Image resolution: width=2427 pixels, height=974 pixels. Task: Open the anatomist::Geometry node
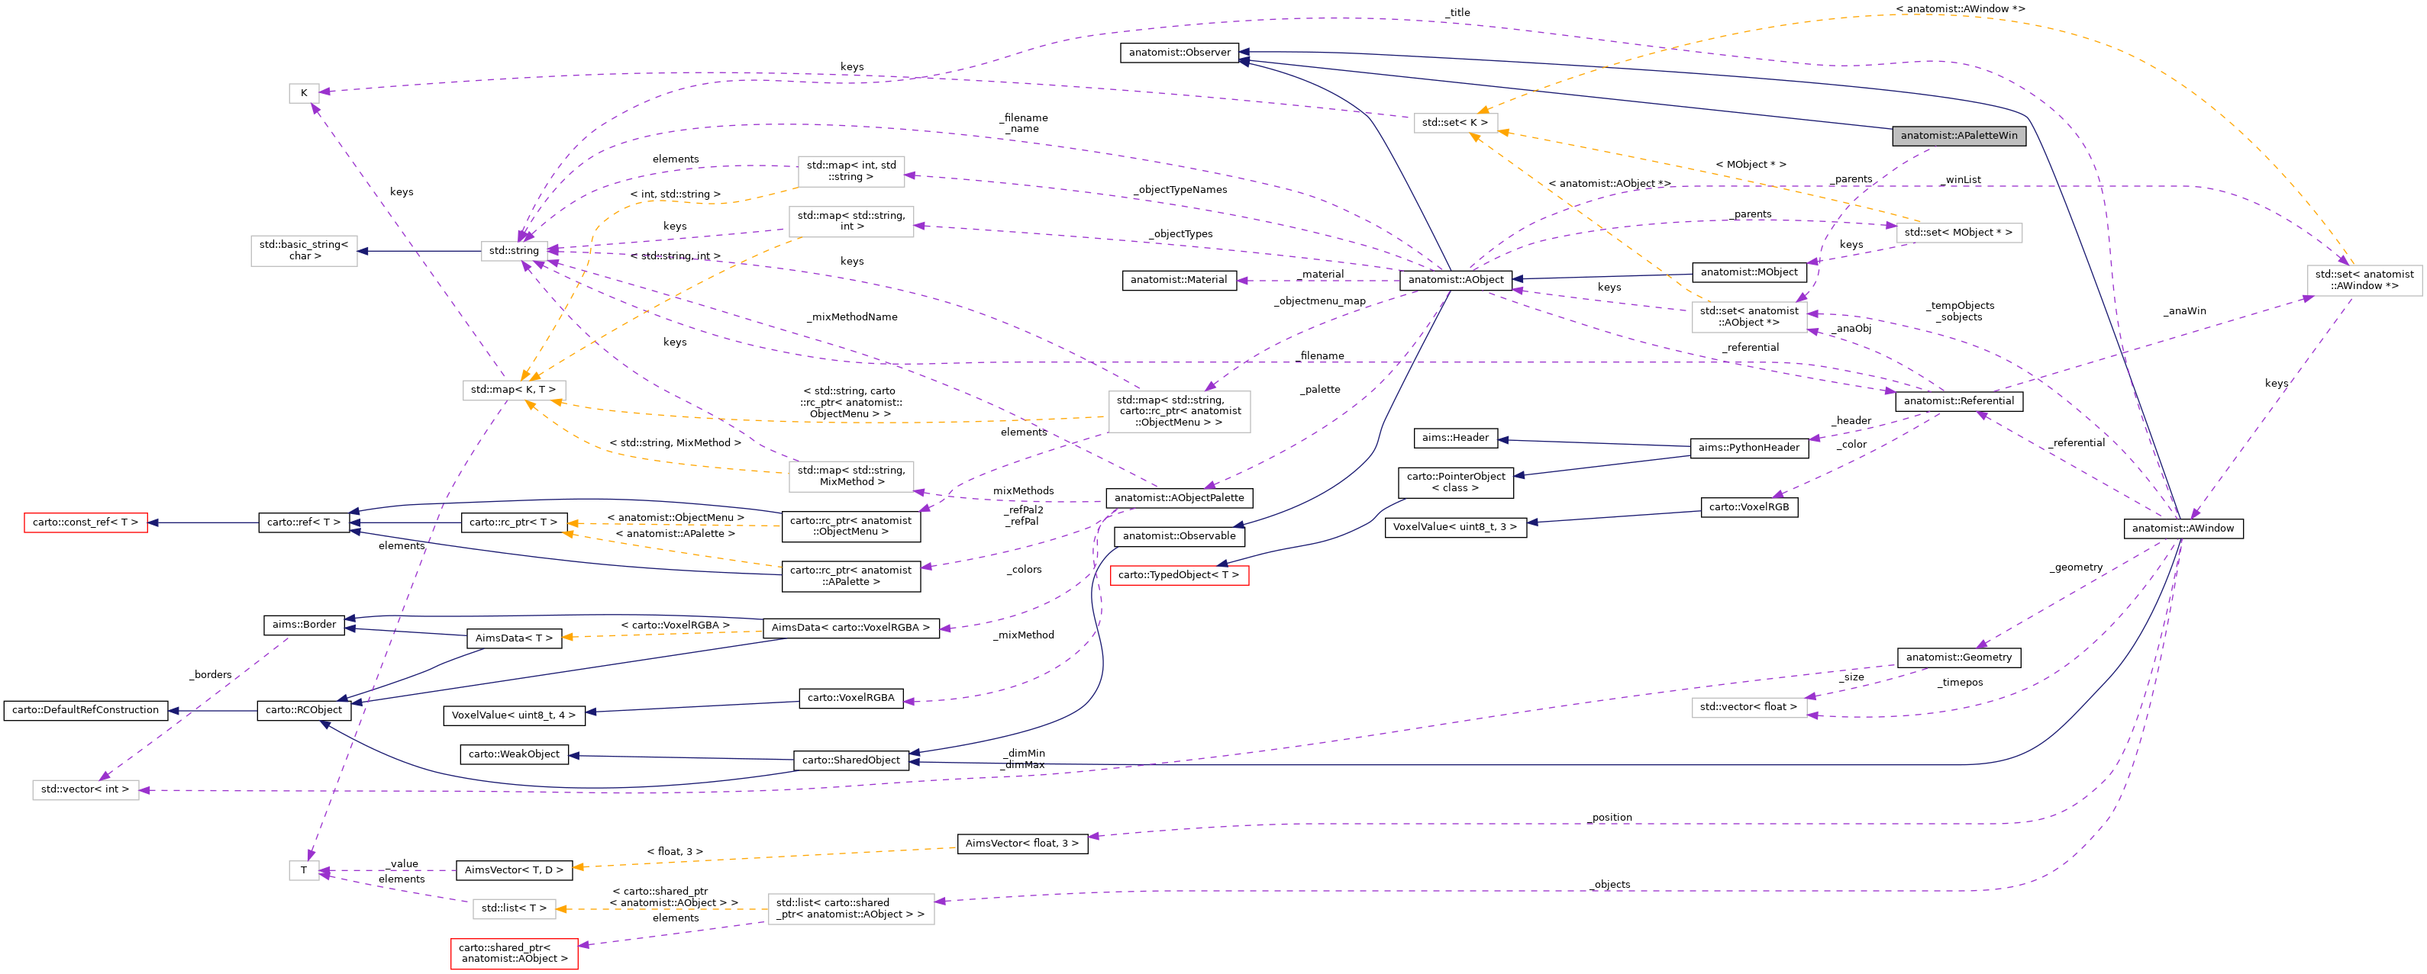click(1959, 657)
